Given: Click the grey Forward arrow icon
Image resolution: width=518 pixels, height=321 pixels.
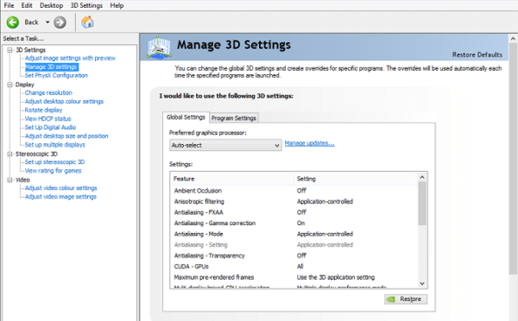Looking at the screenshot, I should [x=60, y=22].
